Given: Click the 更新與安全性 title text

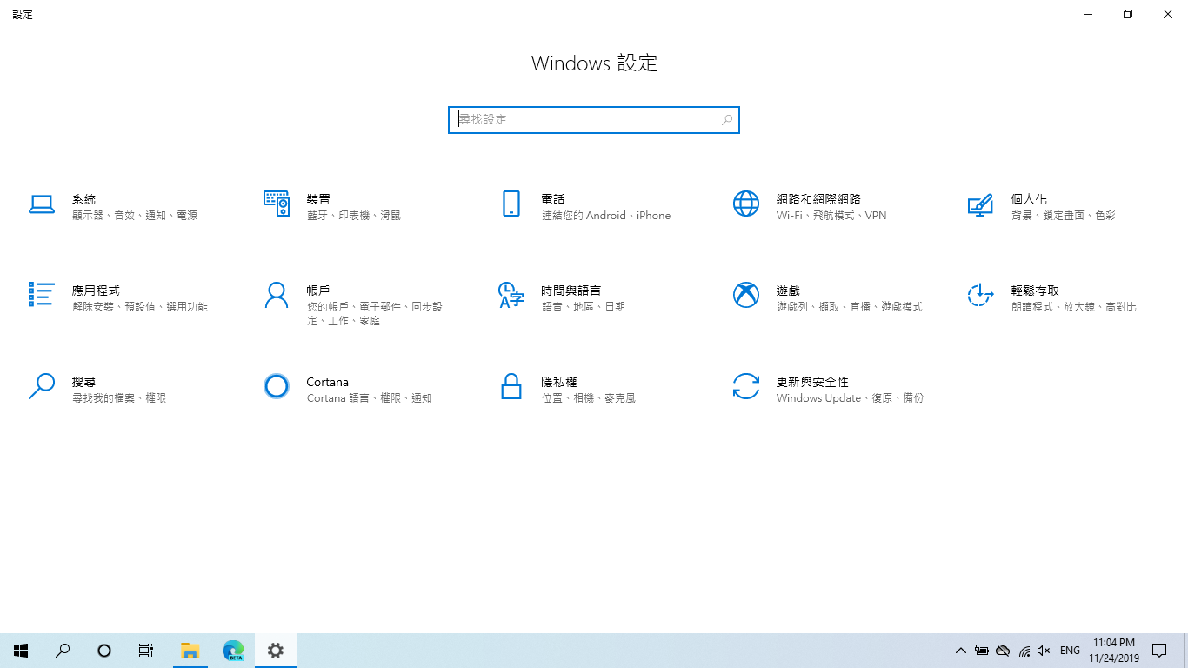Looking at the screenshot, I should 812,382.
